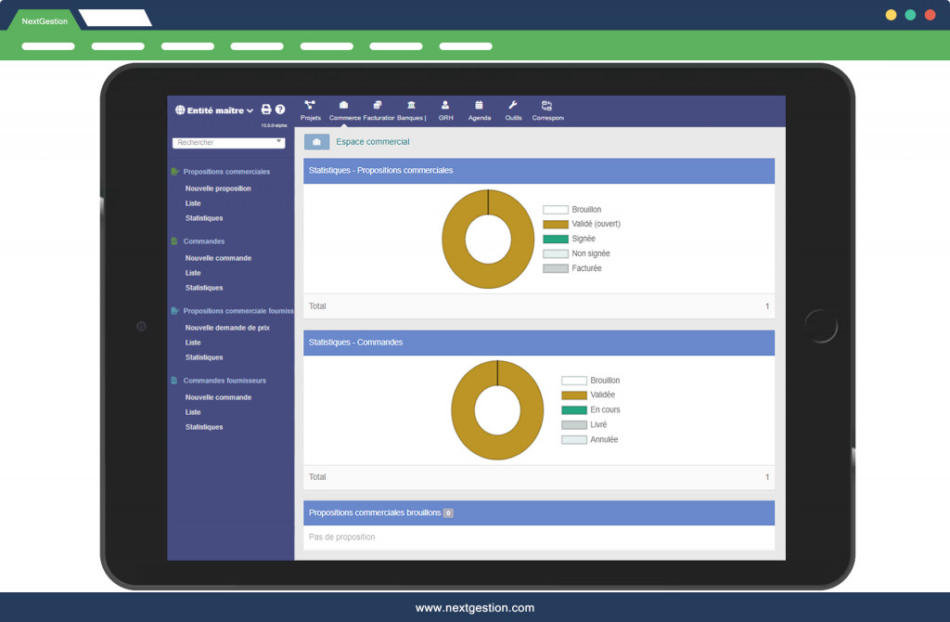
Task: Click the Rechercher search field
Action: (x=228, y=143)
